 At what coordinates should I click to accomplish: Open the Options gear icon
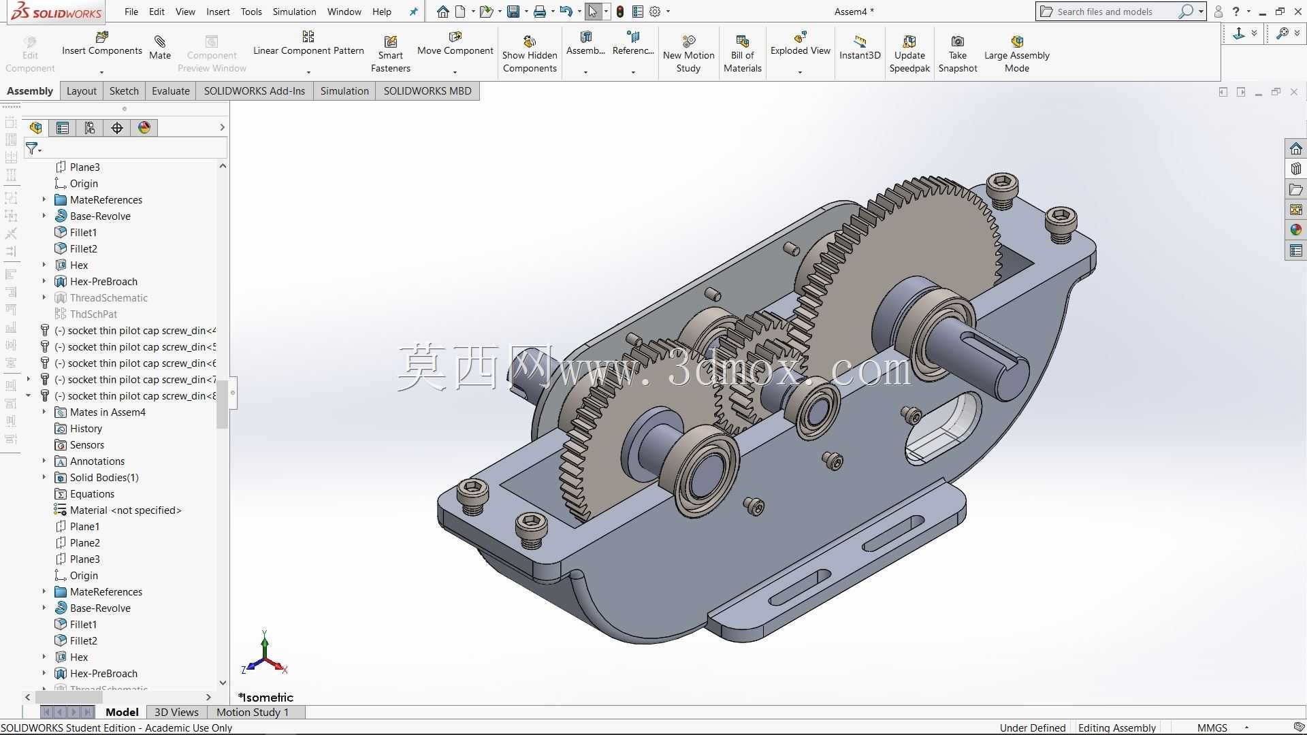(x=655, y=12)
